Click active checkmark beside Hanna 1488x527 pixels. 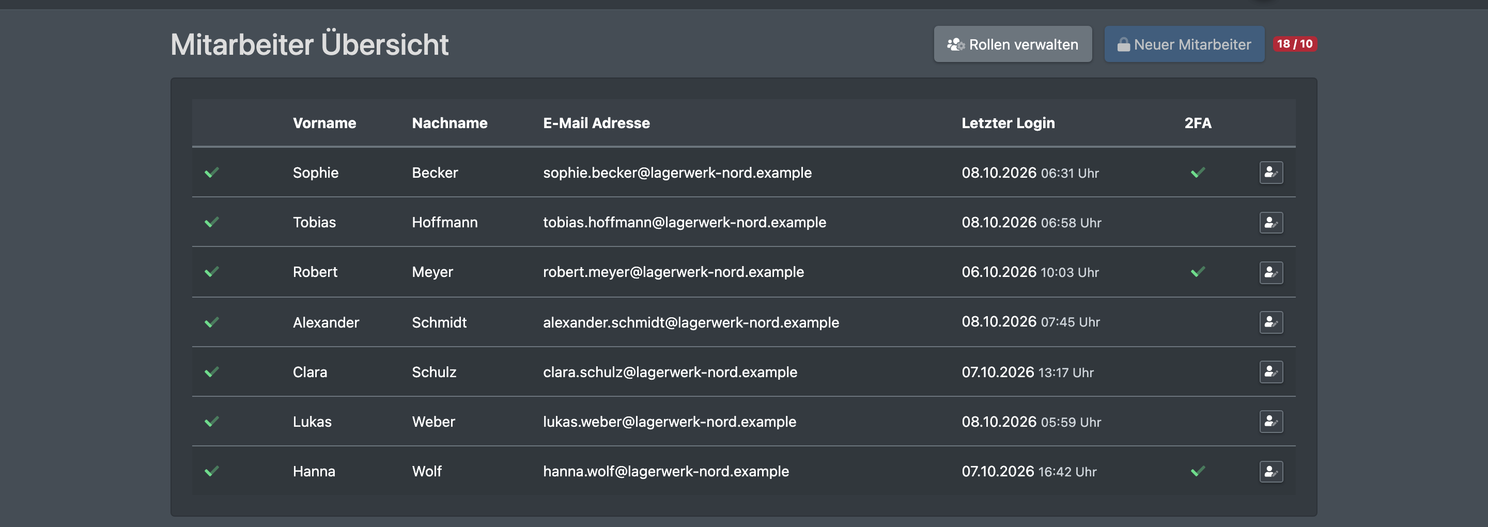tap(211, 471)
